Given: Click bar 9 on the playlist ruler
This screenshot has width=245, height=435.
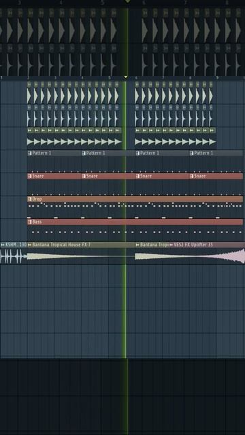Looking at the screenshot, I should pos(217,78).
